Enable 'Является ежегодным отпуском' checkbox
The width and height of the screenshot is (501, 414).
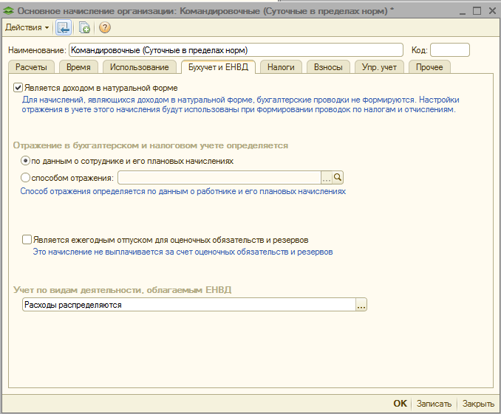27,240
